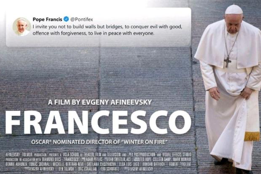
Task: Click the Pope Francis display name
Action: [x=47, y=19]
